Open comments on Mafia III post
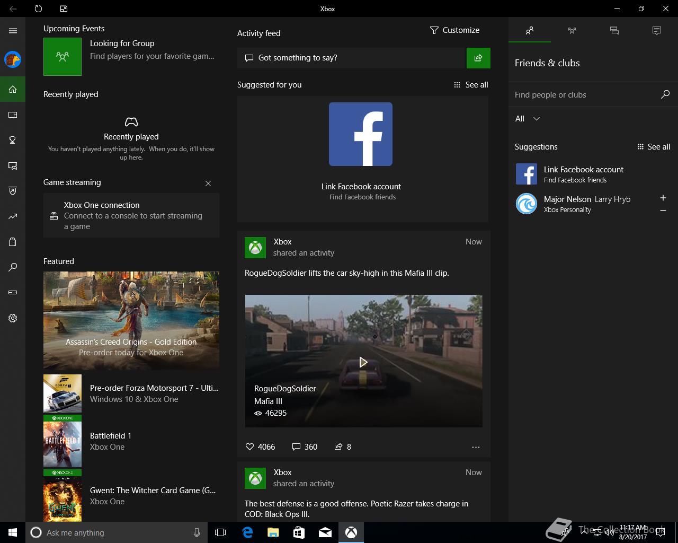678x543 pixels. [x=305, y=447]
